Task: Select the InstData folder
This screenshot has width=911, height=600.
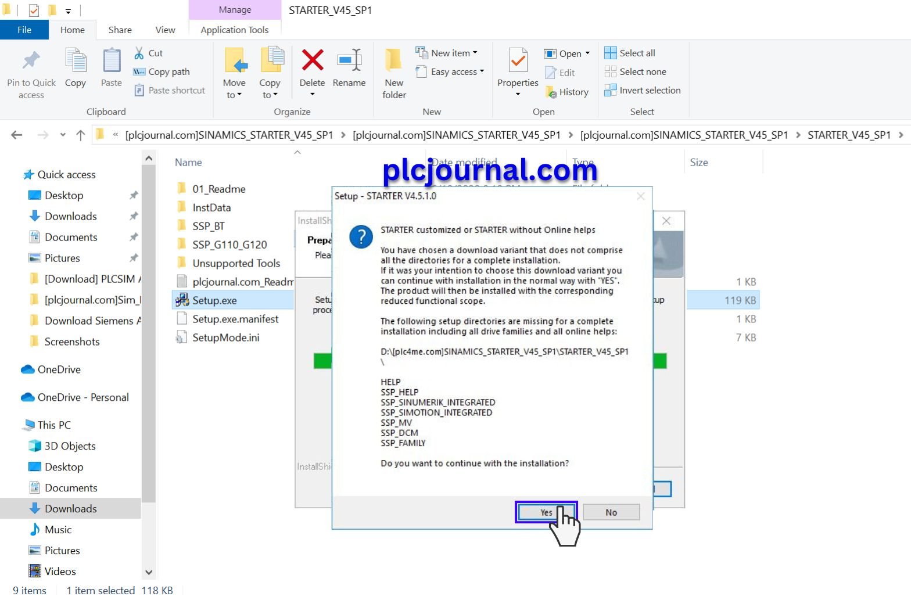Action: coord(211,207)
